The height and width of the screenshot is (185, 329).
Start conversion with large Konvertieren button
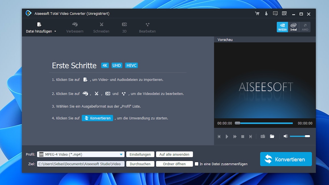coord(286,159)
